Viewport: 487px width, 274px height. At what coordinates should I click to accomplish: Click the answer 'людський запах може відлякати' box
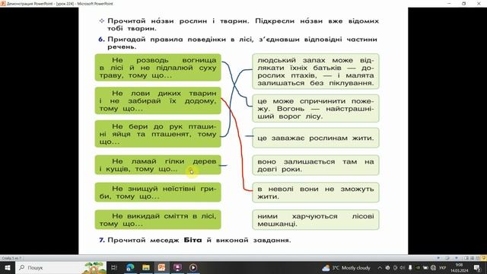316,72
